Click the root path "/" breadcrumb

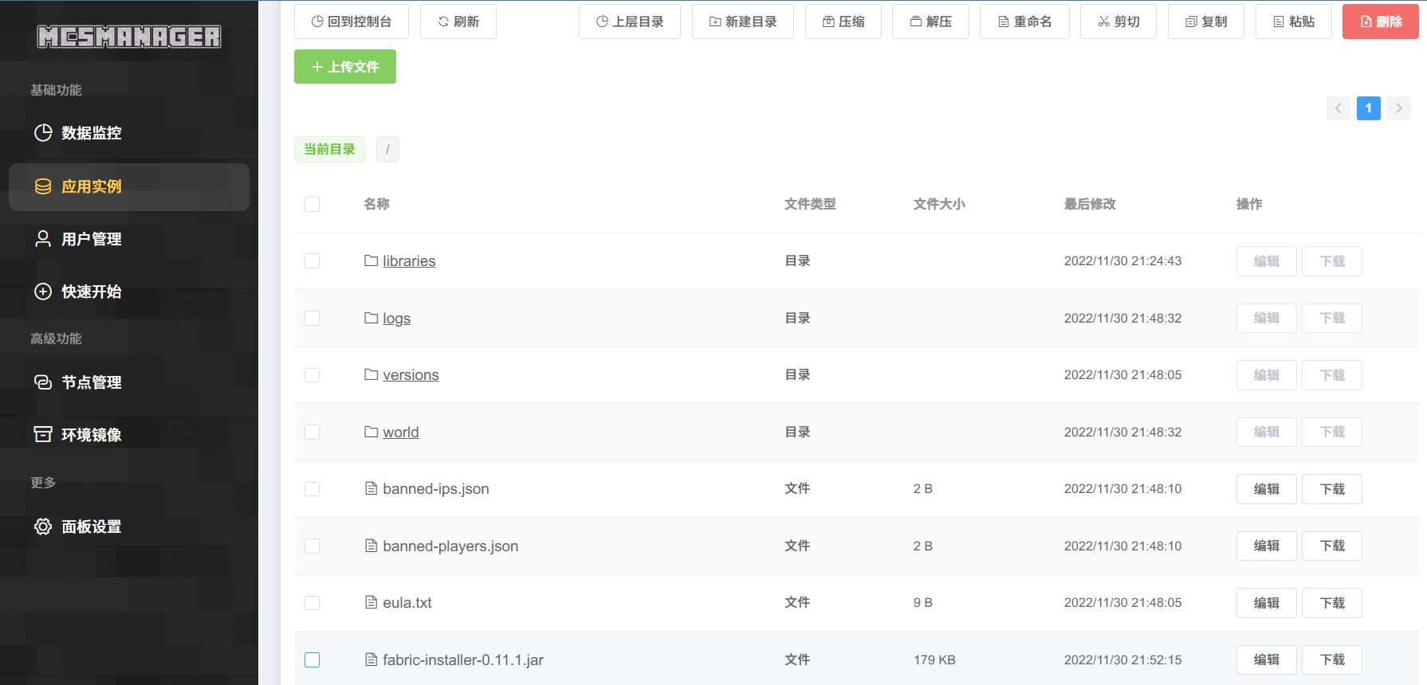[387, 149]
